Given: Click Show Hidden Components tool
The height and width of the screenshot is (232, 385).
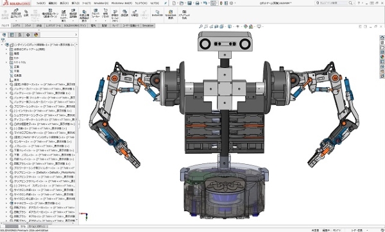Looking at the screenshot, I should (84, 16).
